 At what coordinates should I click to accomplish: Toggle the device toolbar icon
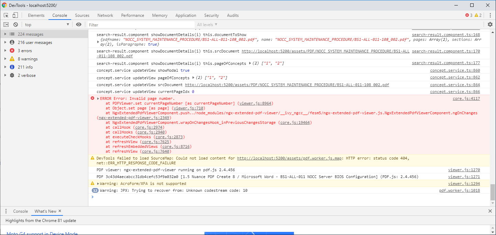[15, 15]
